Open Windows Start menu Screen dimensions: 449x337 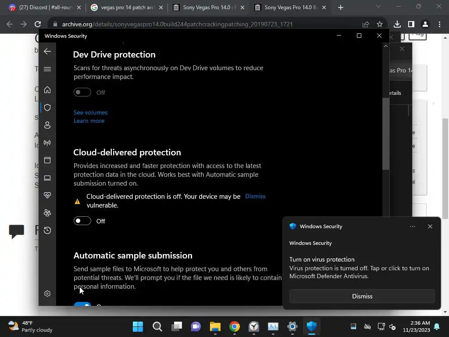[138, 326]
